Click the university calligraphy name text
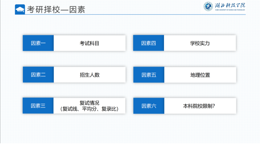 click(x=230, y=5)
